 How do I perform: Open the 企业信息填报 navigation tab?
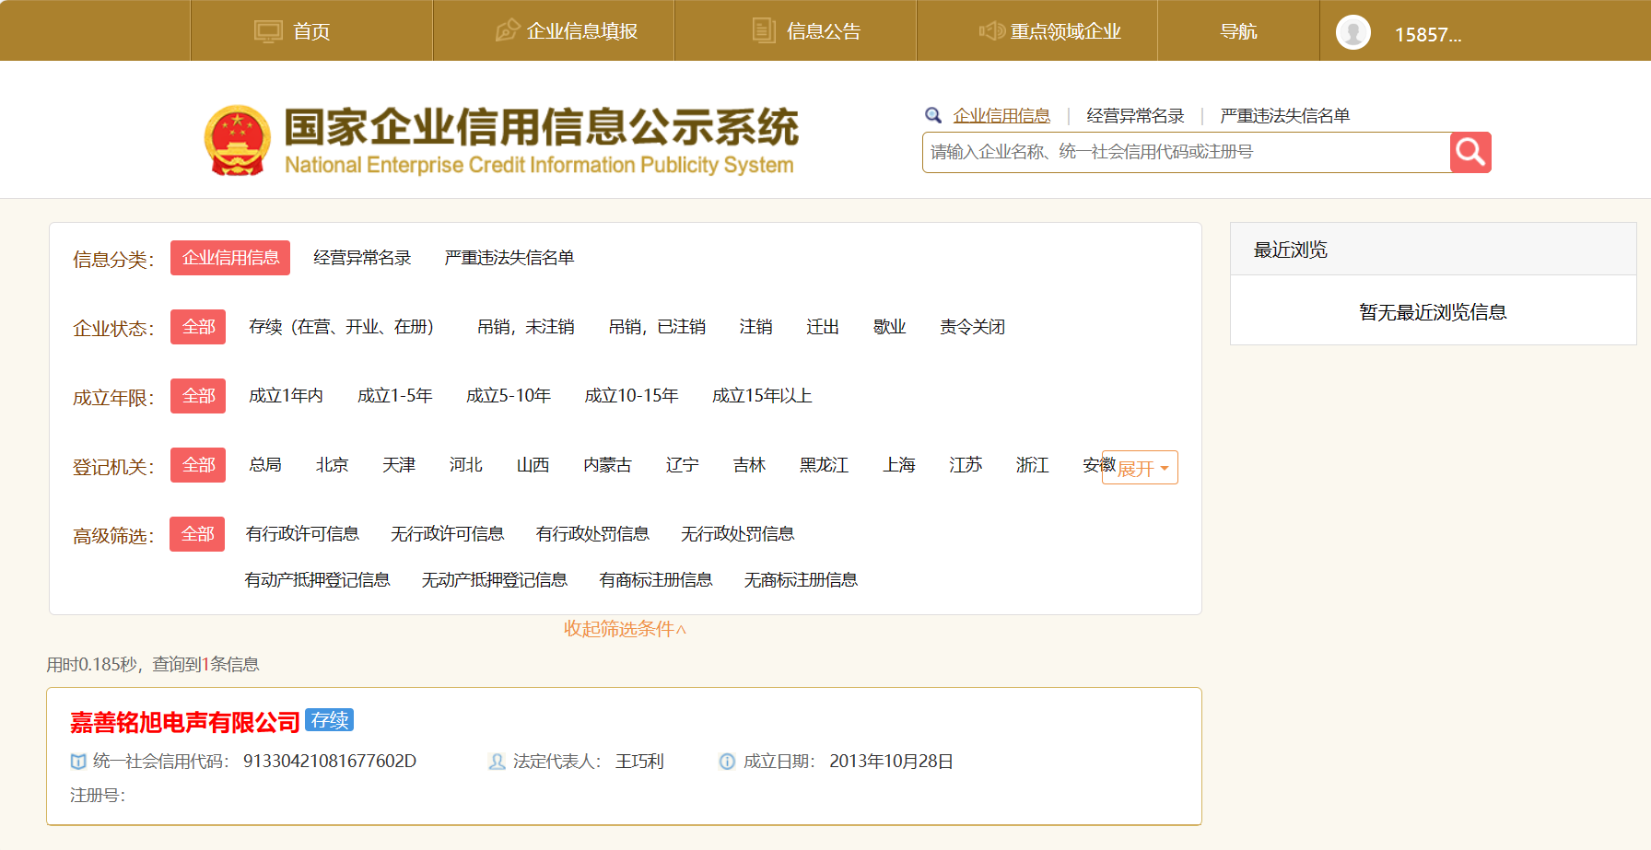[x=554, y=30]
